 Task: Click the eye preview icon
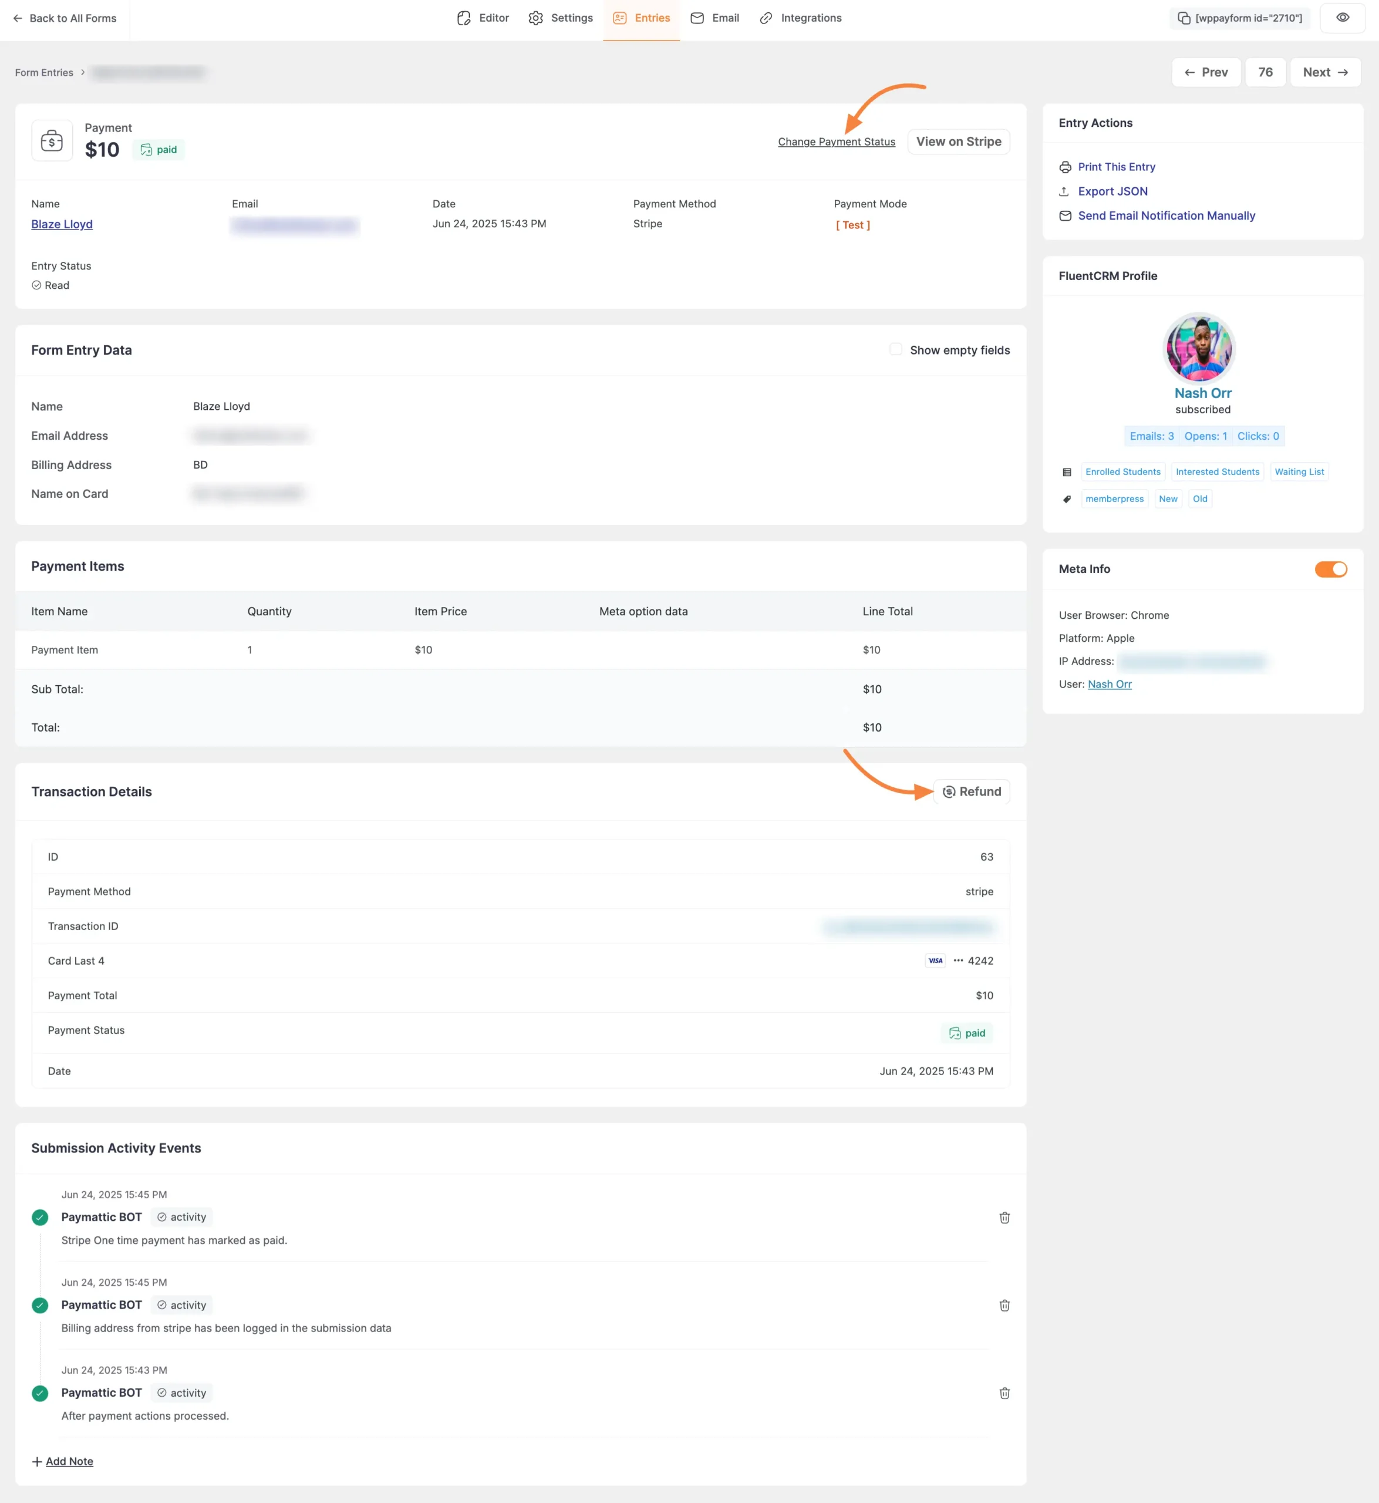point(1341,18)
